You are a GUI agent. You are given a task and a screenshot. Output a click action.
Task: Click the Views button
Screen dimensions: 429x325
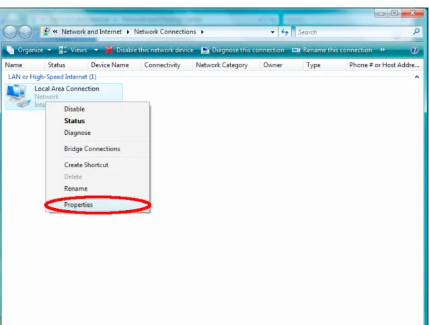73,50
